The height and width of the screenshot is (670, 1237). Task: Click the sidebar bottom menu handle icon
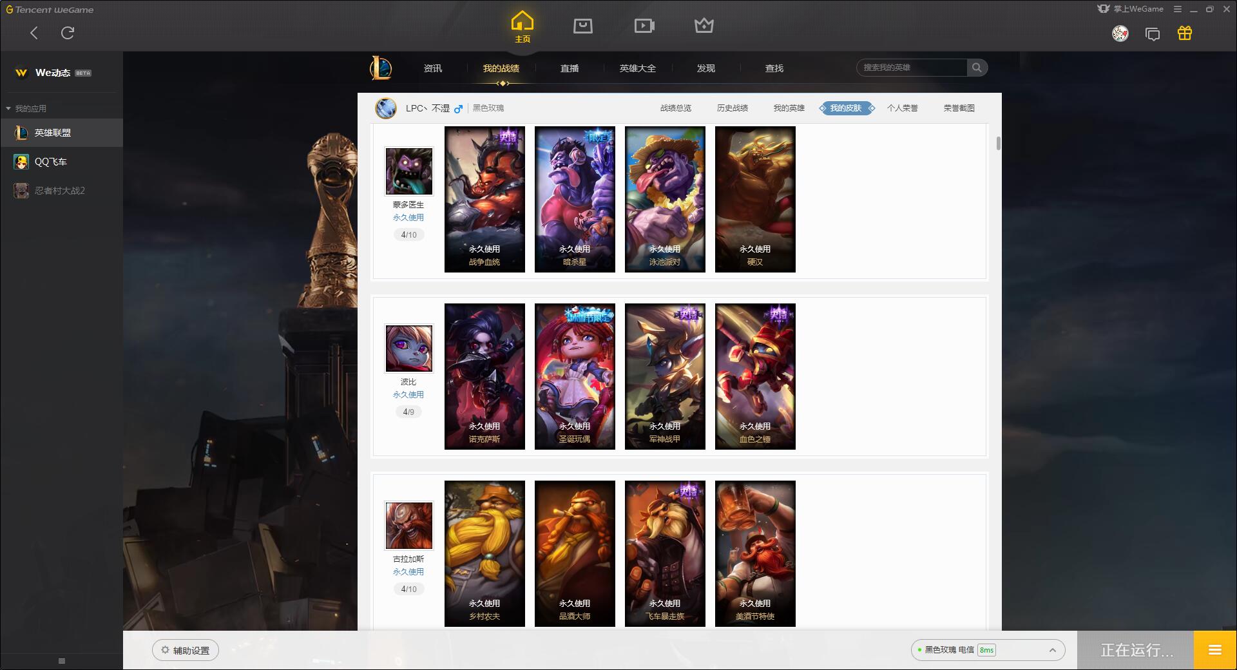click(62, 661)
